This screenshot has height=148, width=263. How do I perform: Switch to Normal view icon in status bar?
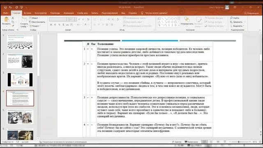204,142
